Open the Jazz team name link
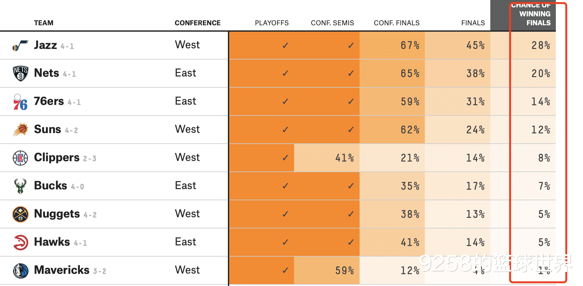 coord(45,45)
